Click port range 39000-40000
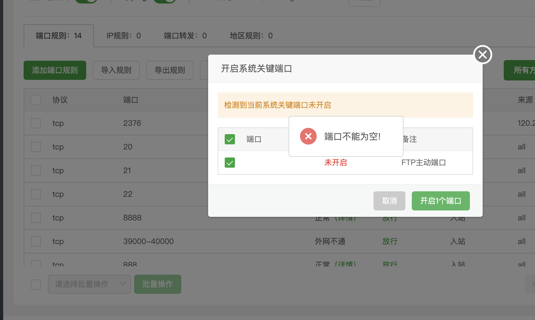The width and height of the screenshot is (535, 320). [148, 241]
